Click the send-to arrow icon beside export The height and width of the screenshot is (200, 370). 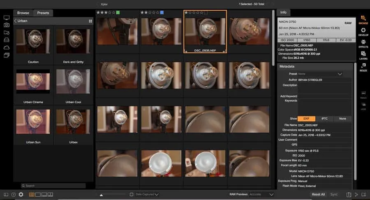tap(356, 194)
